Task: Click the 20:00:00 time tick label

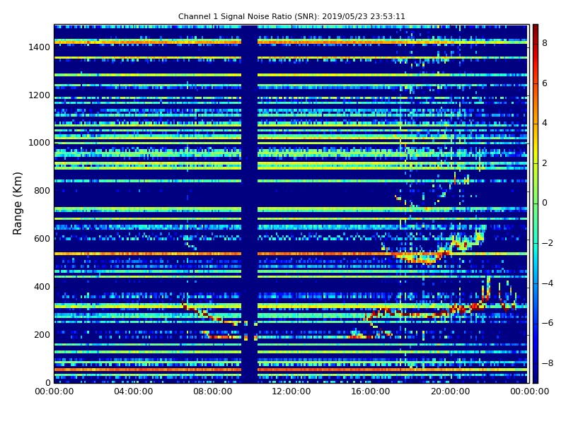Action: [x=450, y=391]
